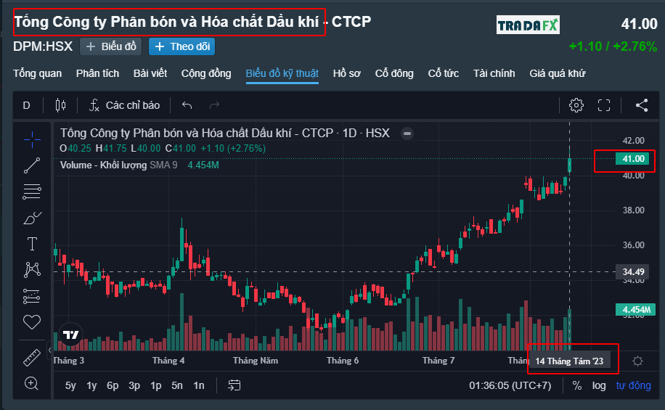Redo the chart action
The image size is (665, 410).
(215, 105)
